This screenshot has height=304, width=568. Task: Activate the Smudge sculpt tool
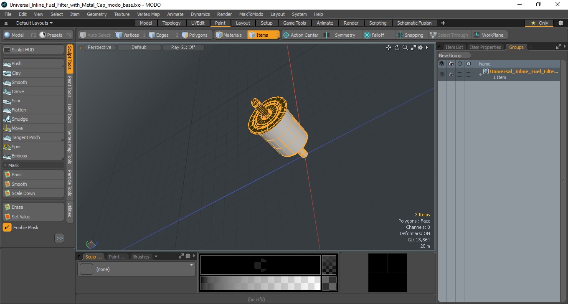33,119
